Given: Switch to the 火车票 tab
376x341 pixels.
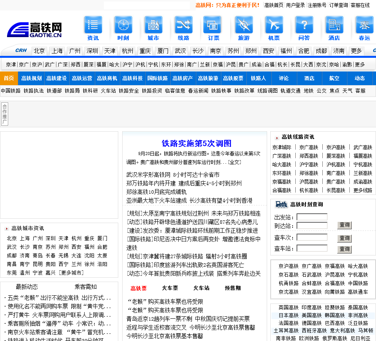Looking at the screenshot, I should click(x=170, y=288).
